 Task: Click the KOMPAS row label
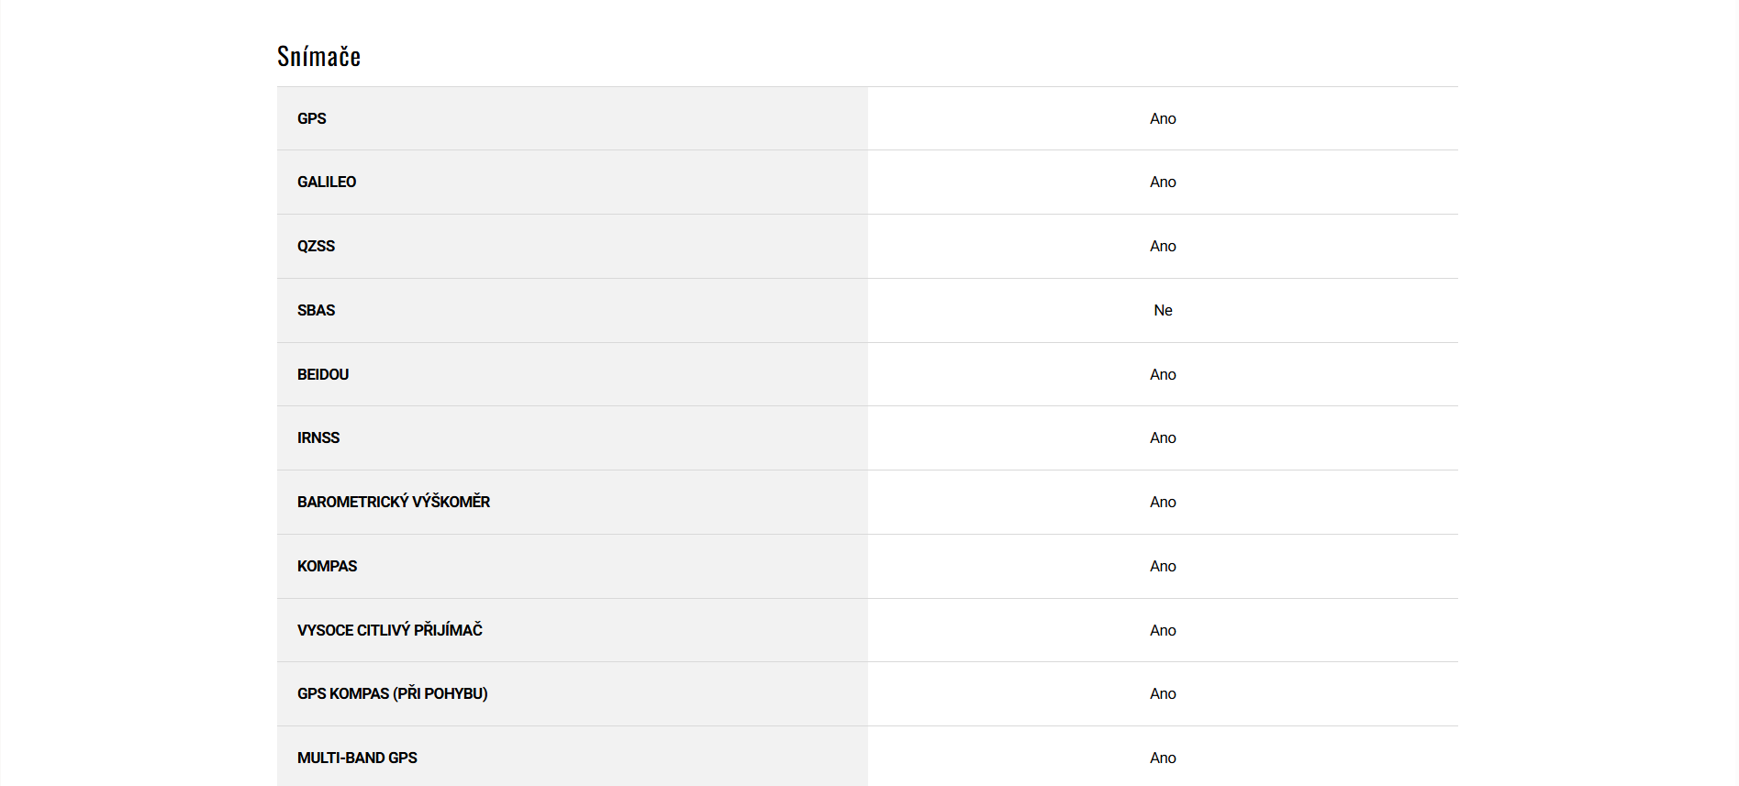tap(327, 566)
